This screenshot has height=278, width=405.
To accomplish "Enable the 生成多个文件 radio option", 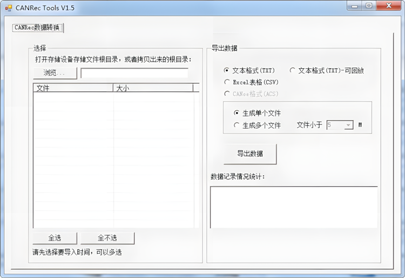I will pyautogui.click(x=237, y=125).
